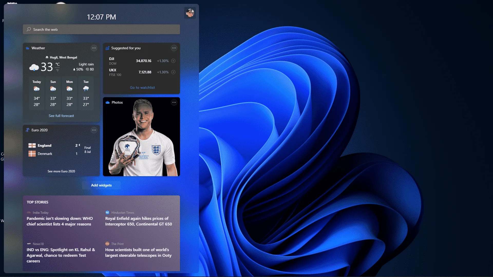Add DJI DOW to watchlist

173,61
